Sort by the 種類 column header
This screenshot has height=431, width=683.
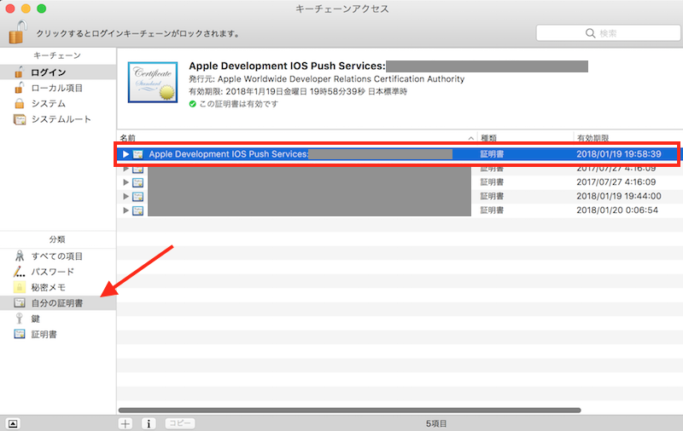[525, 138]
